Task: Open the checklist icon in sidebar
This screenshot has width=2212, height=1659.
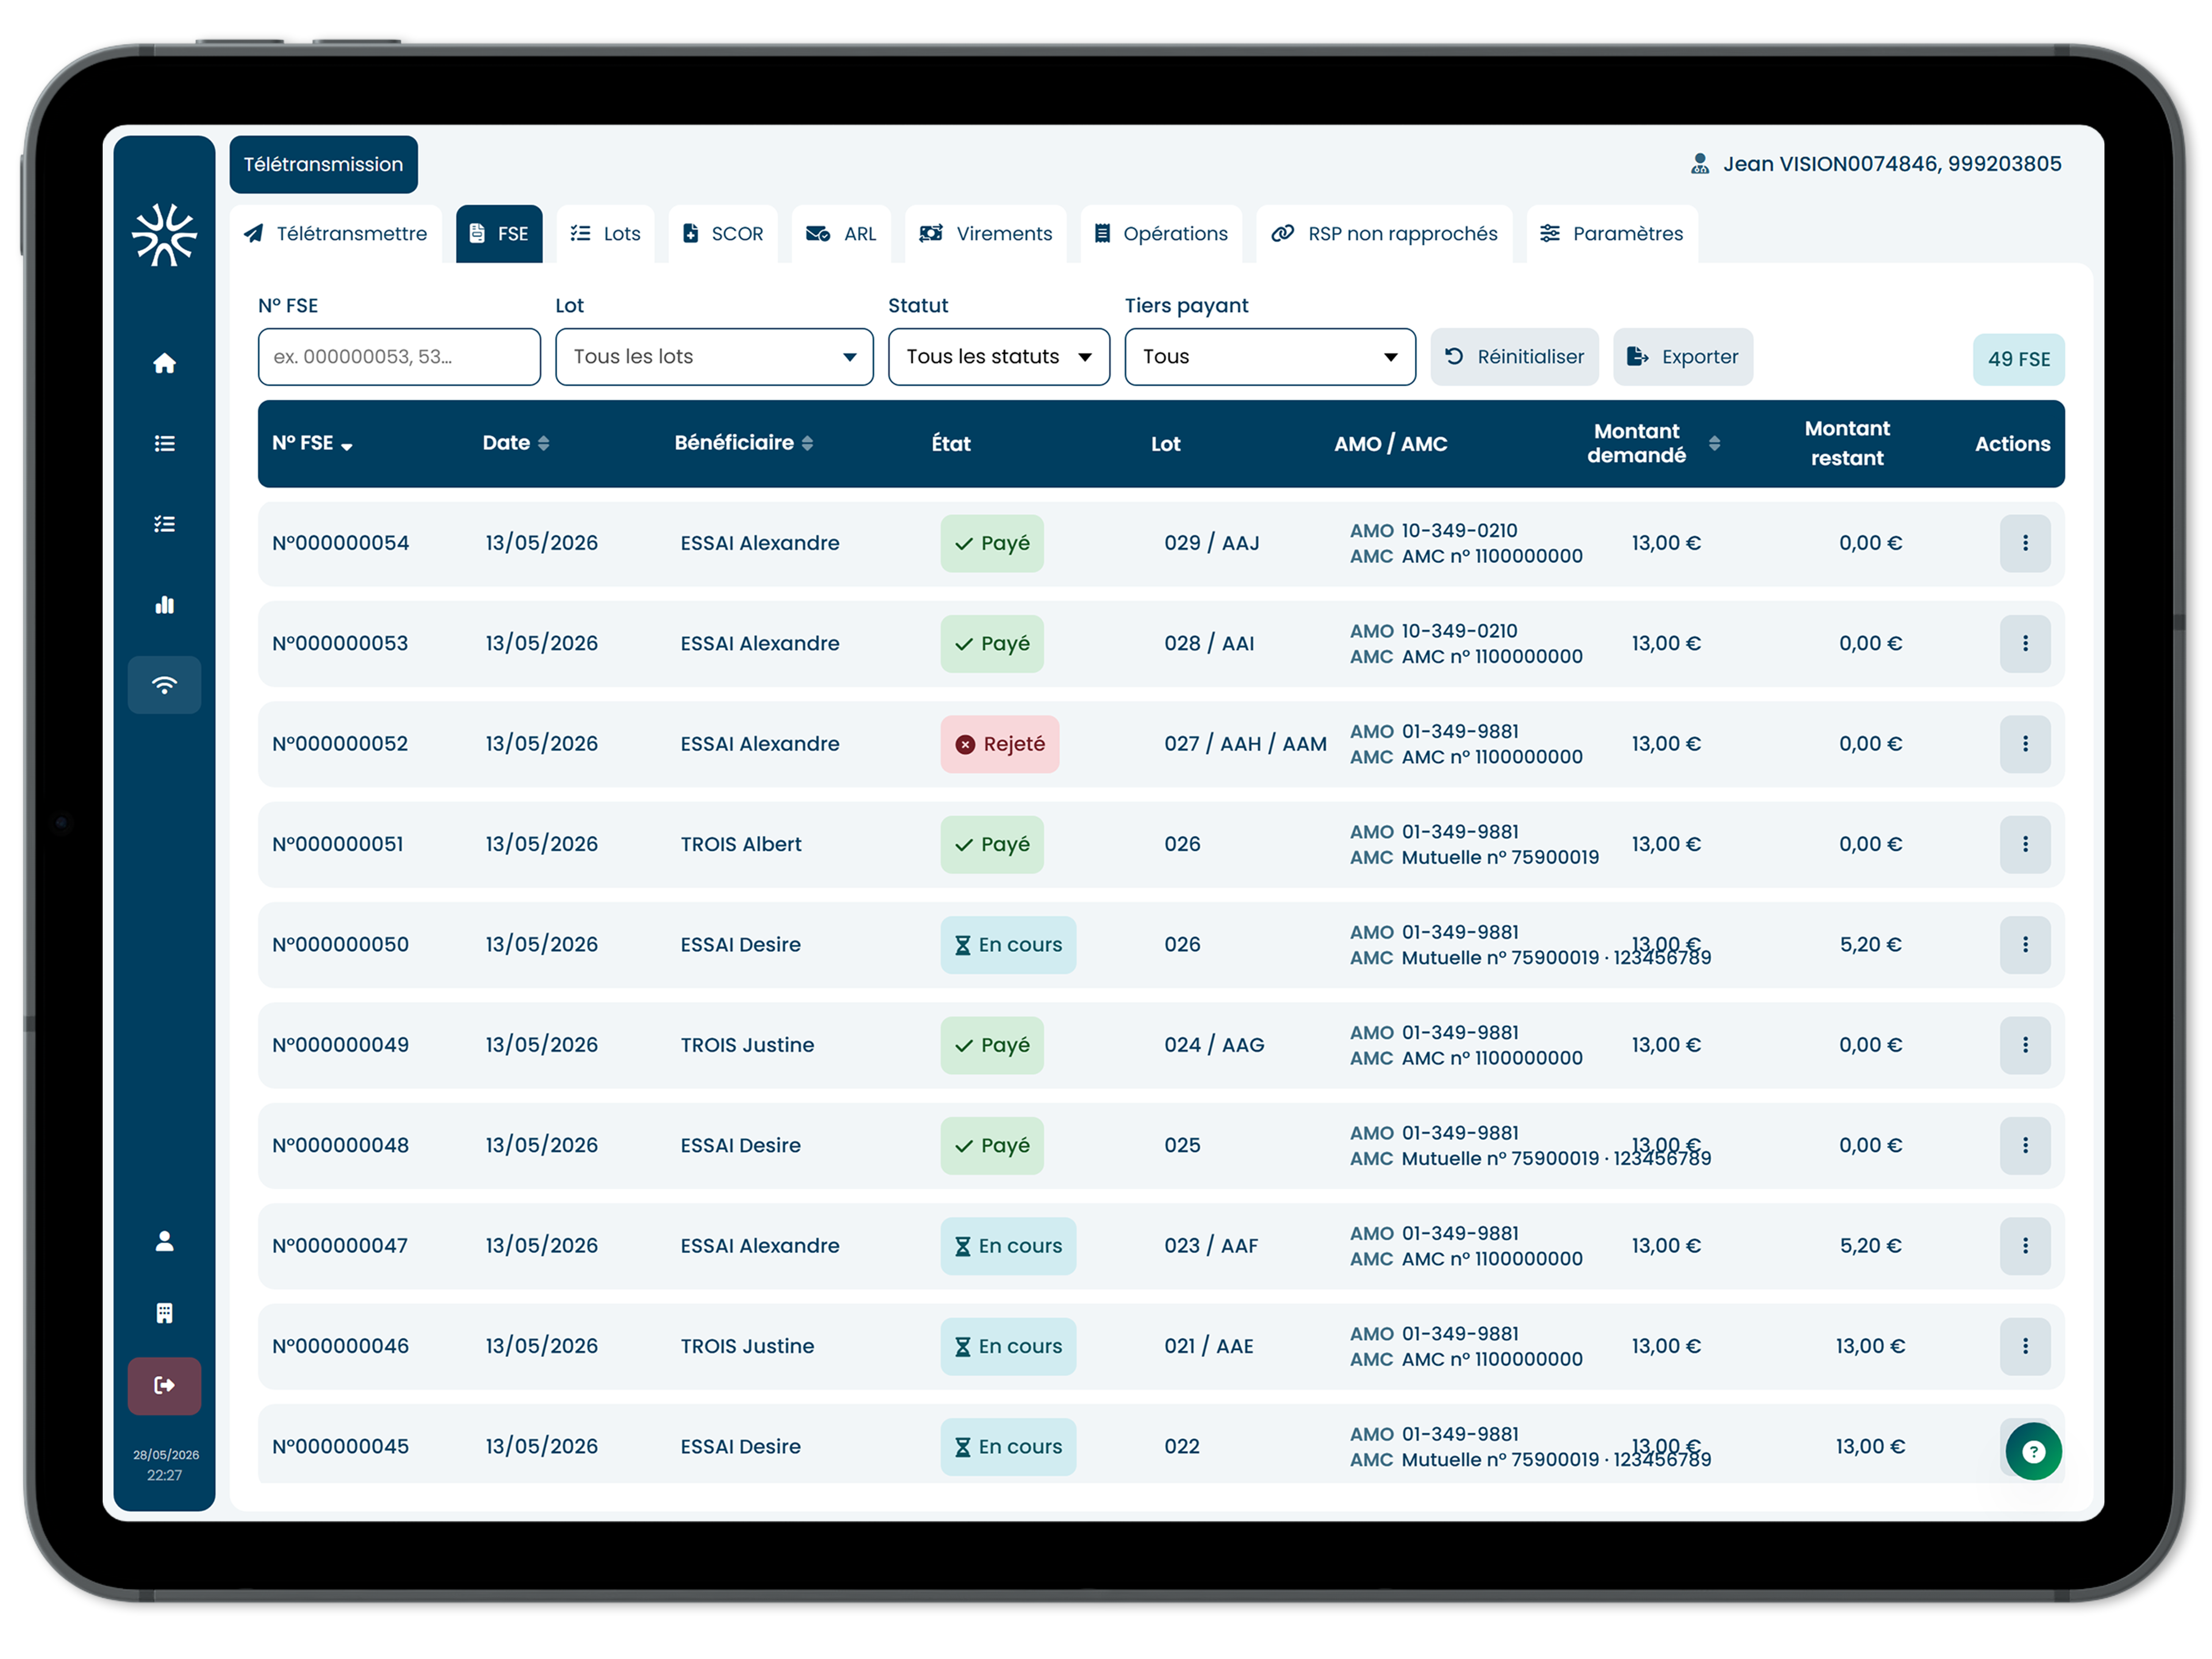Action: click(165, 524)
